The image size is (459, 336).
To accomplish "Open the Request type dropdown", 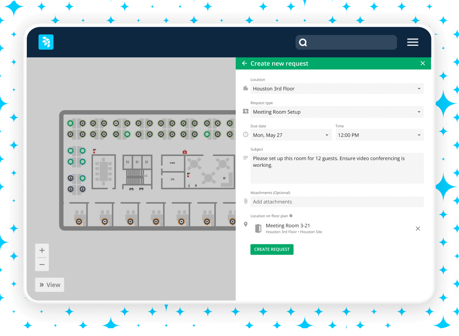I will point(337,112).
